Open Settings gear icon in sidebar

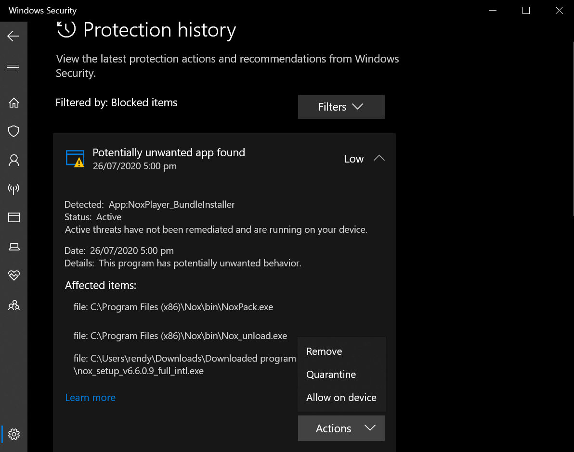pos(14,434)
